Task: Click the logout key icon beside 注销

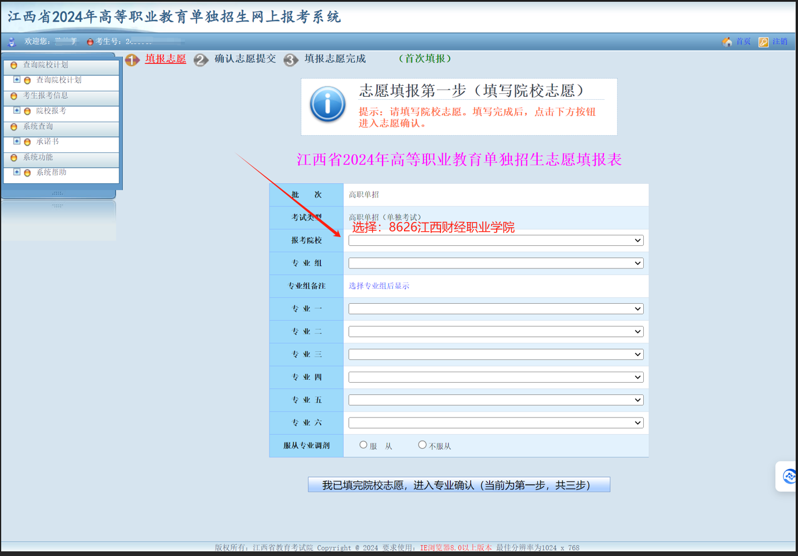Action: 763,42
